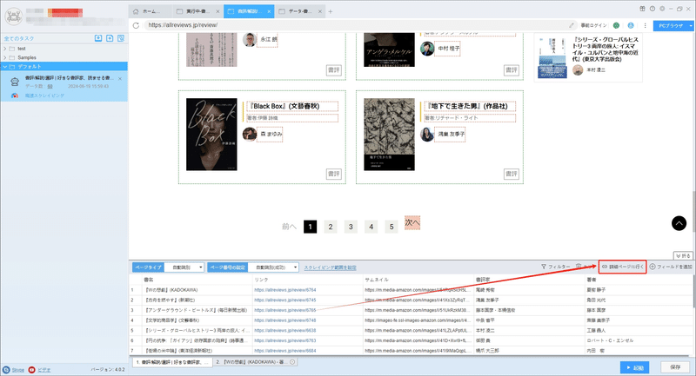Click the 起動 start button
The height and width of the screenshot is (376, 696).
(635, 367)
